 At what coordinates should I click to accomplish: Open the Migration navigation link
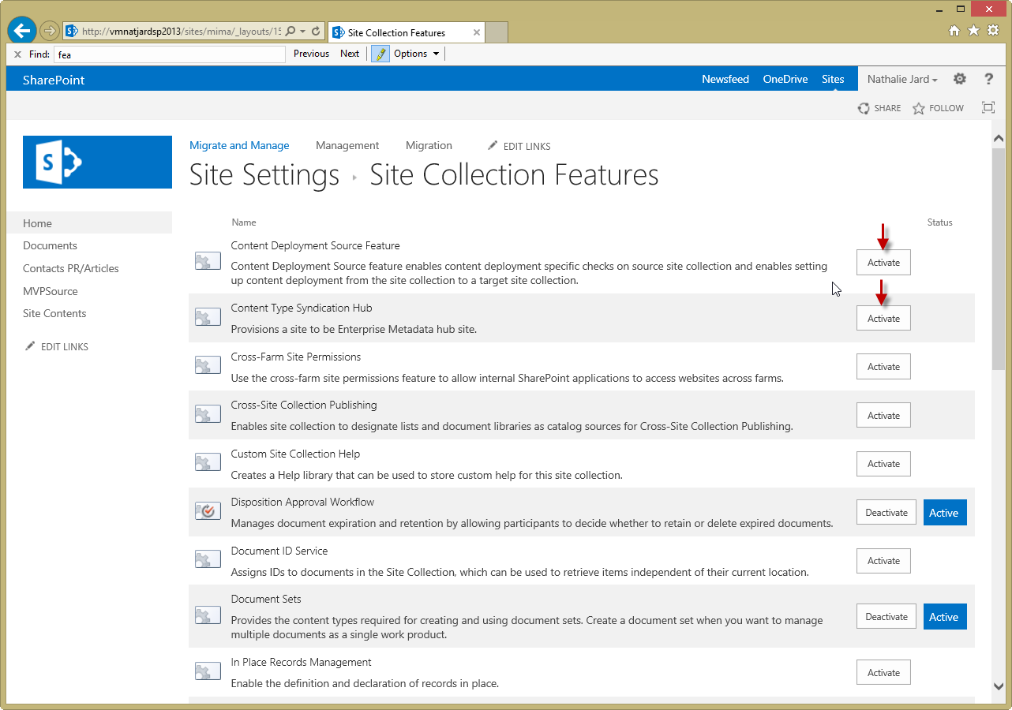(x=429, y=145)
